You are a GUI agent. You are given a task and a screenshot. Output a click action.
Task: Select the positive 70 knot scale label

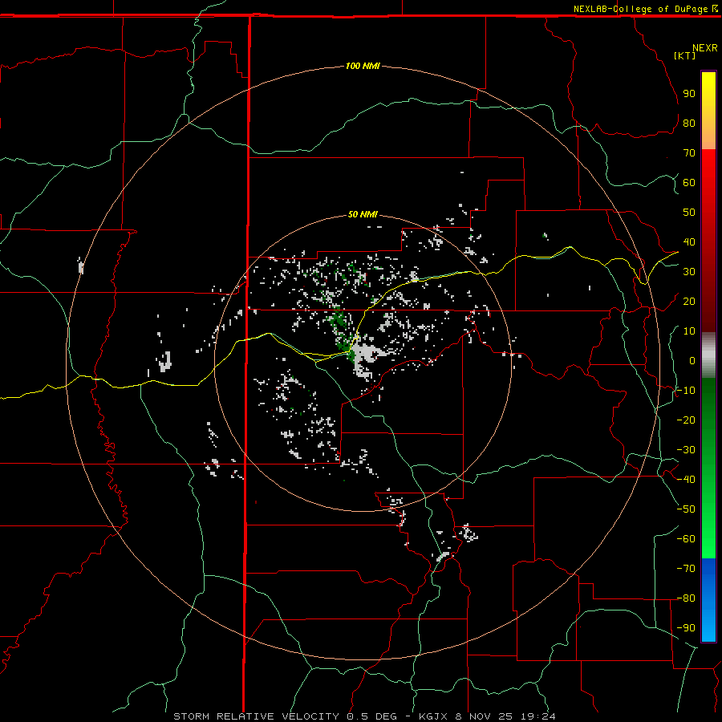689,153
